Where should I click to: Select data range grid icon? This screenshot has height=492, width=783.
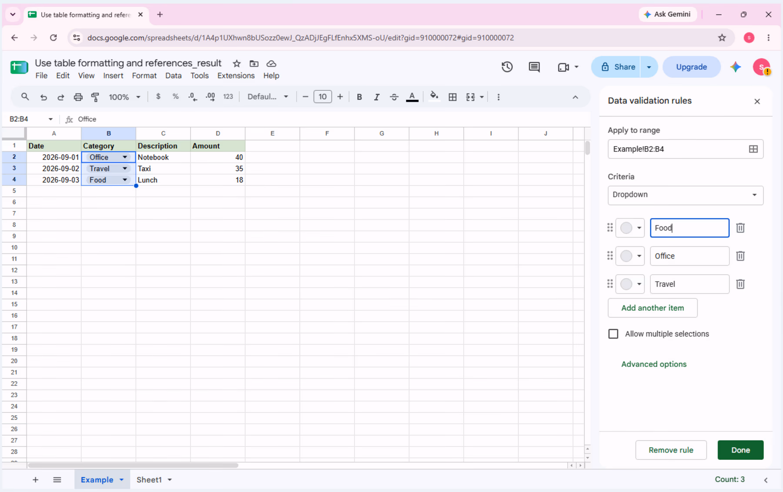pos(753,149)
